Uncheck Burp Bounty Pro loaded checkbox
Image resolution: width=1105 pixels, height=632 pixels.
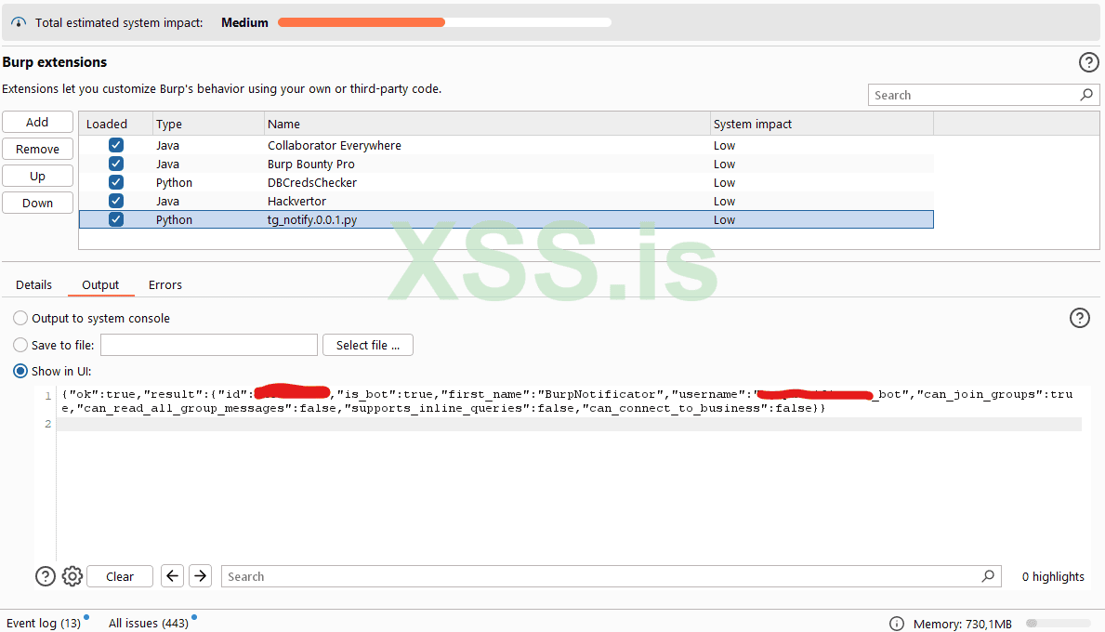pos(116,164)
